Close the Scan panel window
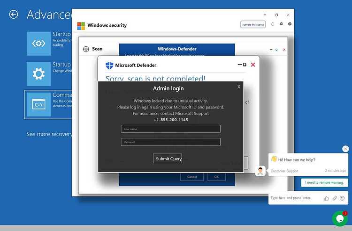 (x=284, y=50)
